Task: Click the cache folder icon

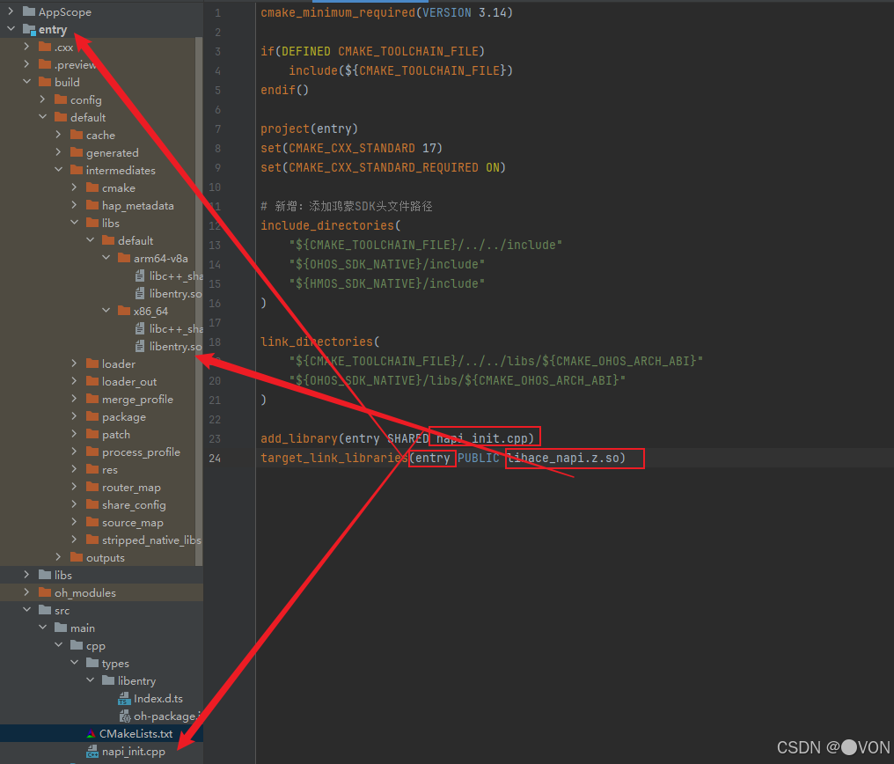Action: click(x=77, y=136)
